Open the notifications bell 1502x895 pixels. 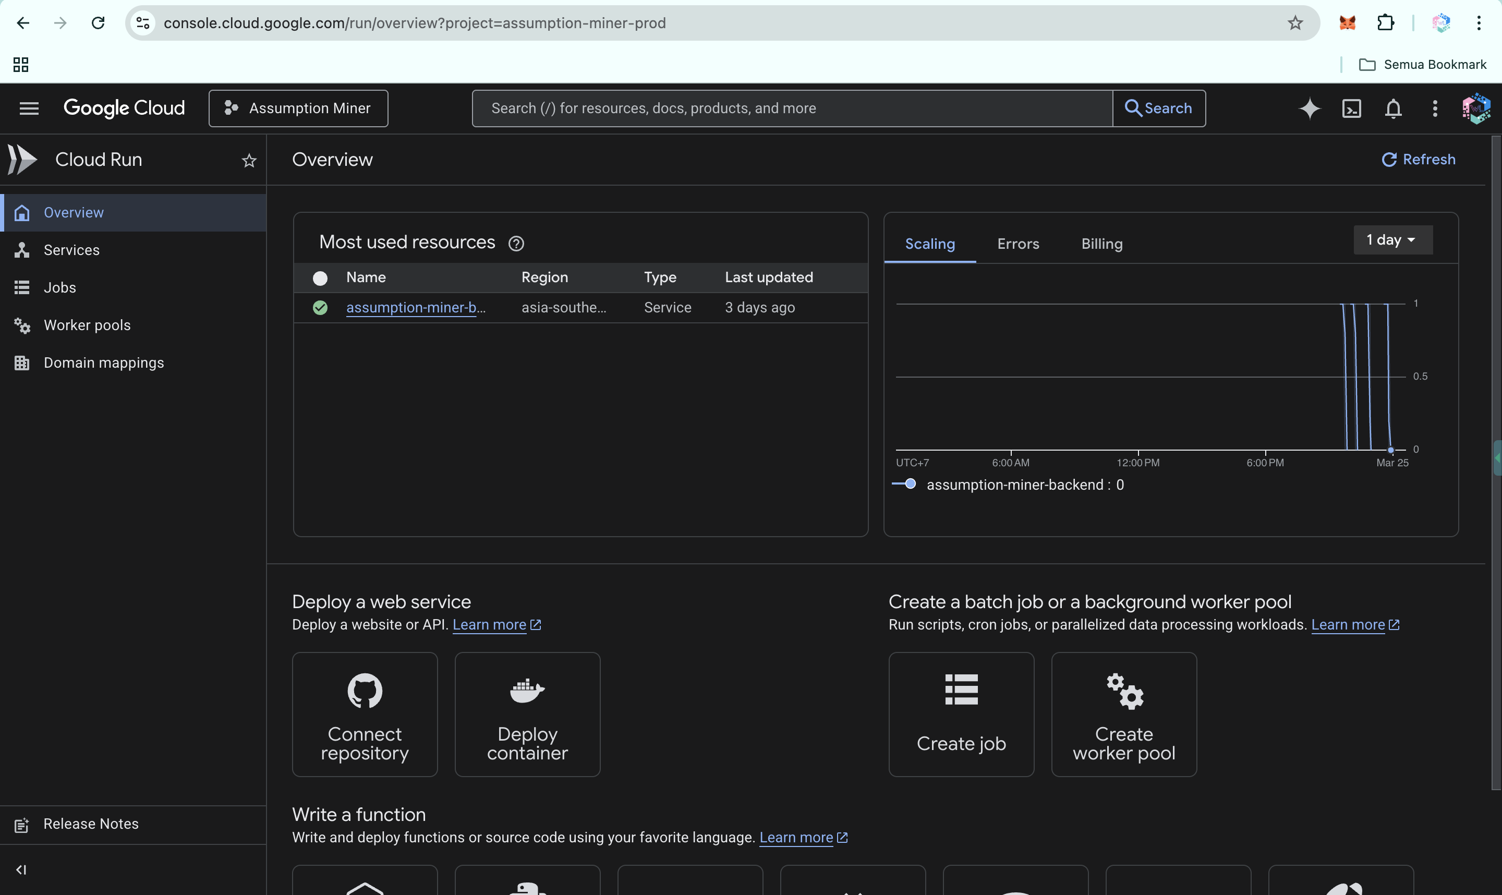click(x=1393, y=108)
